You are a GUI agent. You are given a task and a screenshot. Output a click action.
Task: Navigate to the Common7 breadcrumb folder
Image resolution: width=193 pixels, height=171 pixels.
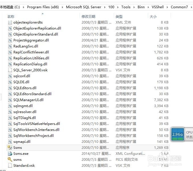coord(179,7)
